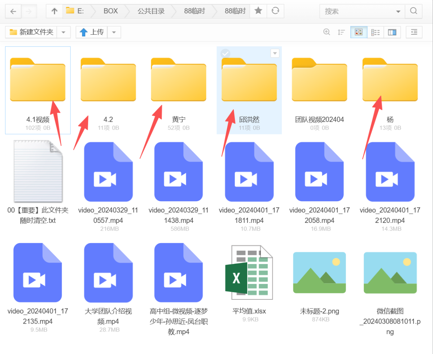
Task: Select the 00【重要】此文件夹随时清空.txt file icon
Action: tap(38, 171)
